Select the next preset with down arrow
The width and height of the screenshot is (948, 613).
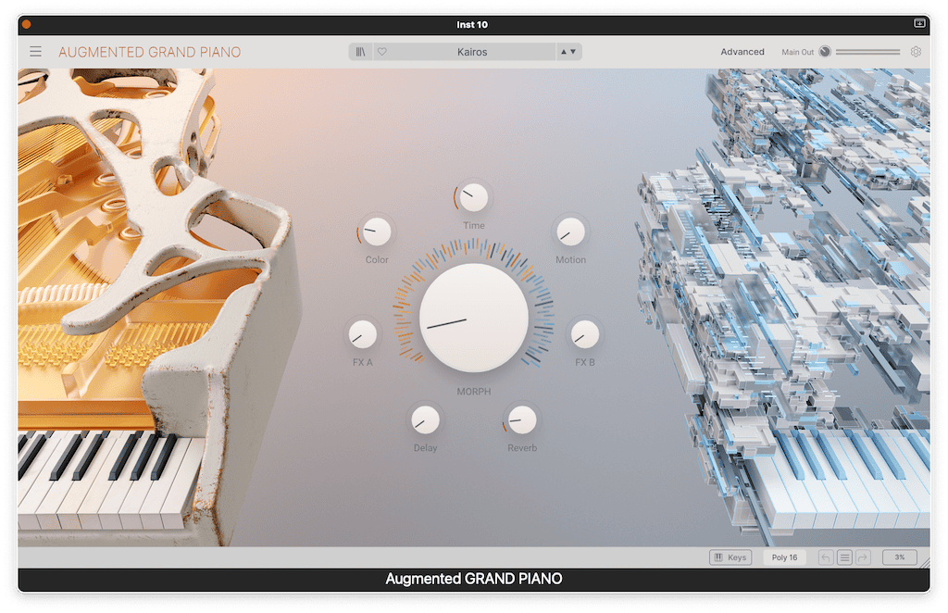573,52
